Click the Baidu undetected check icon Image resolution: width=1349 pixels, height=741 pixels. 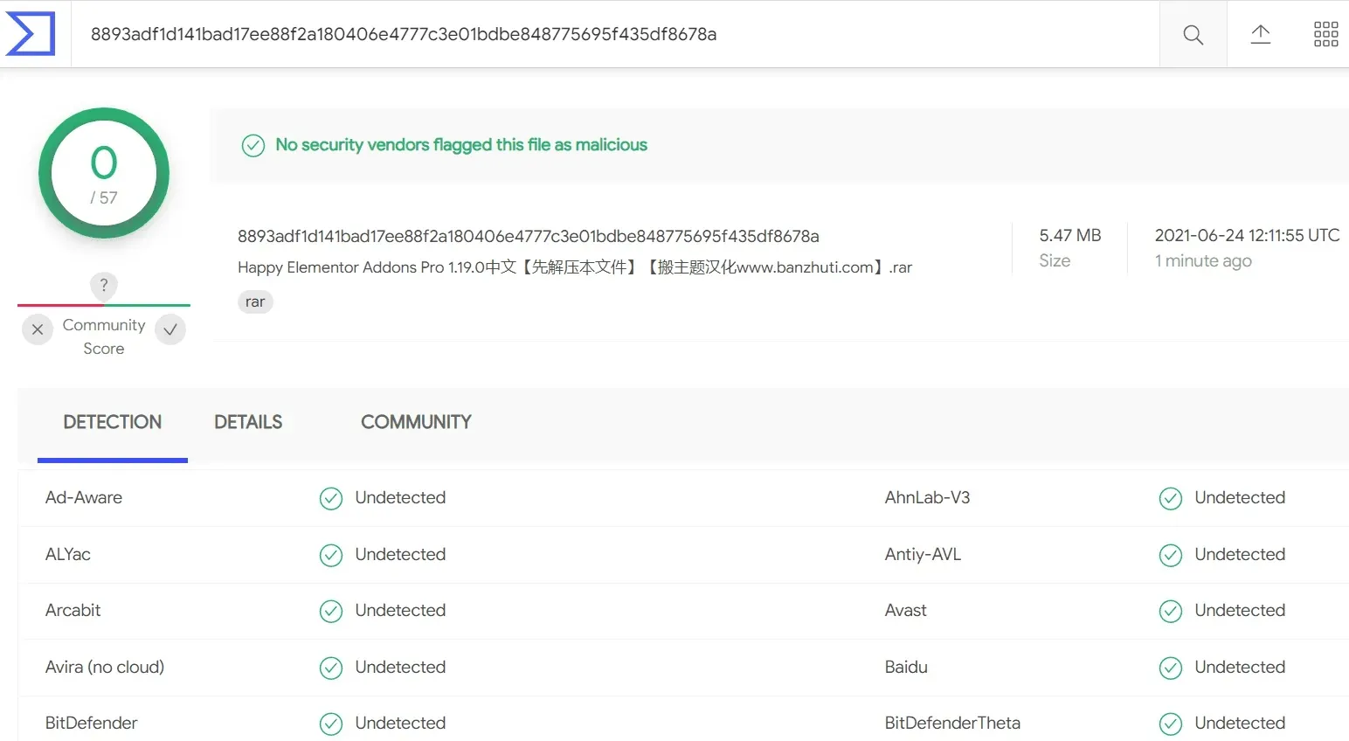[1171, 668]
